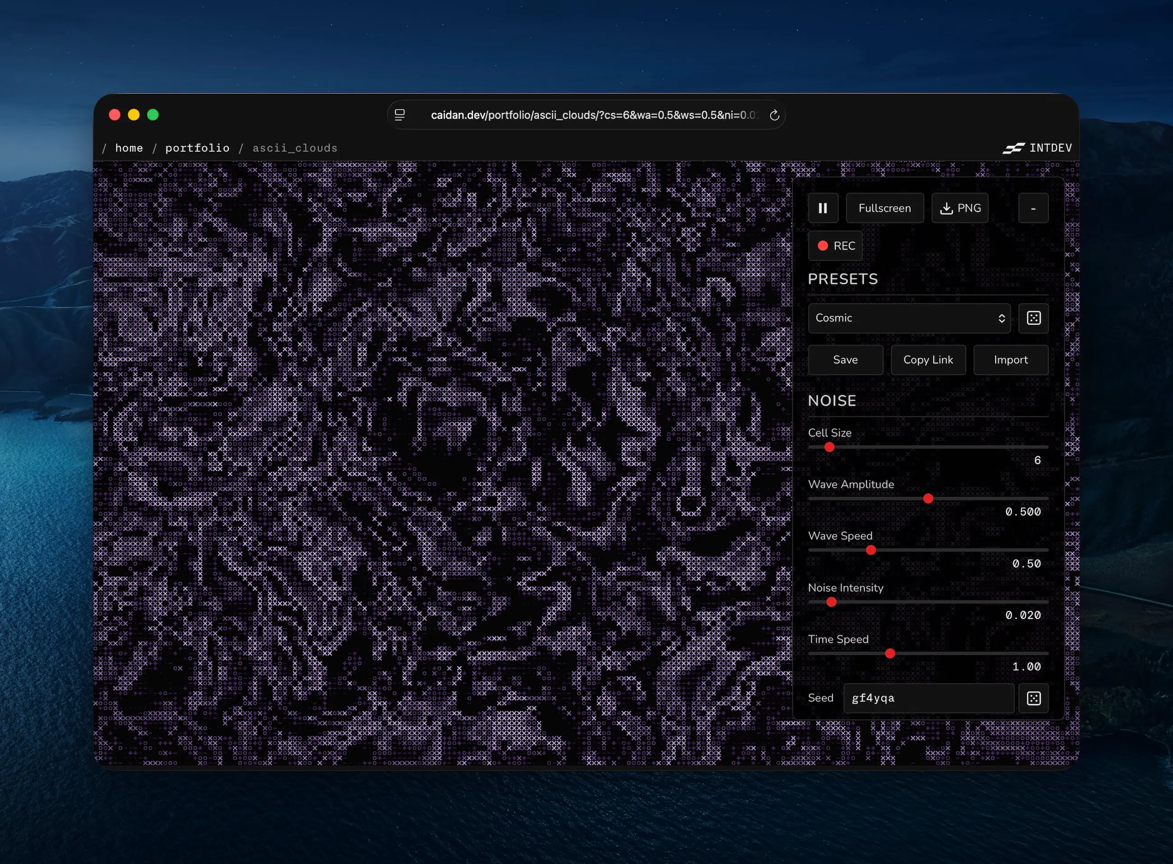Viewport: 1173px width, 864px height.
Task: Randomize the seed with the dice icon
Action: coord(1034,698)
